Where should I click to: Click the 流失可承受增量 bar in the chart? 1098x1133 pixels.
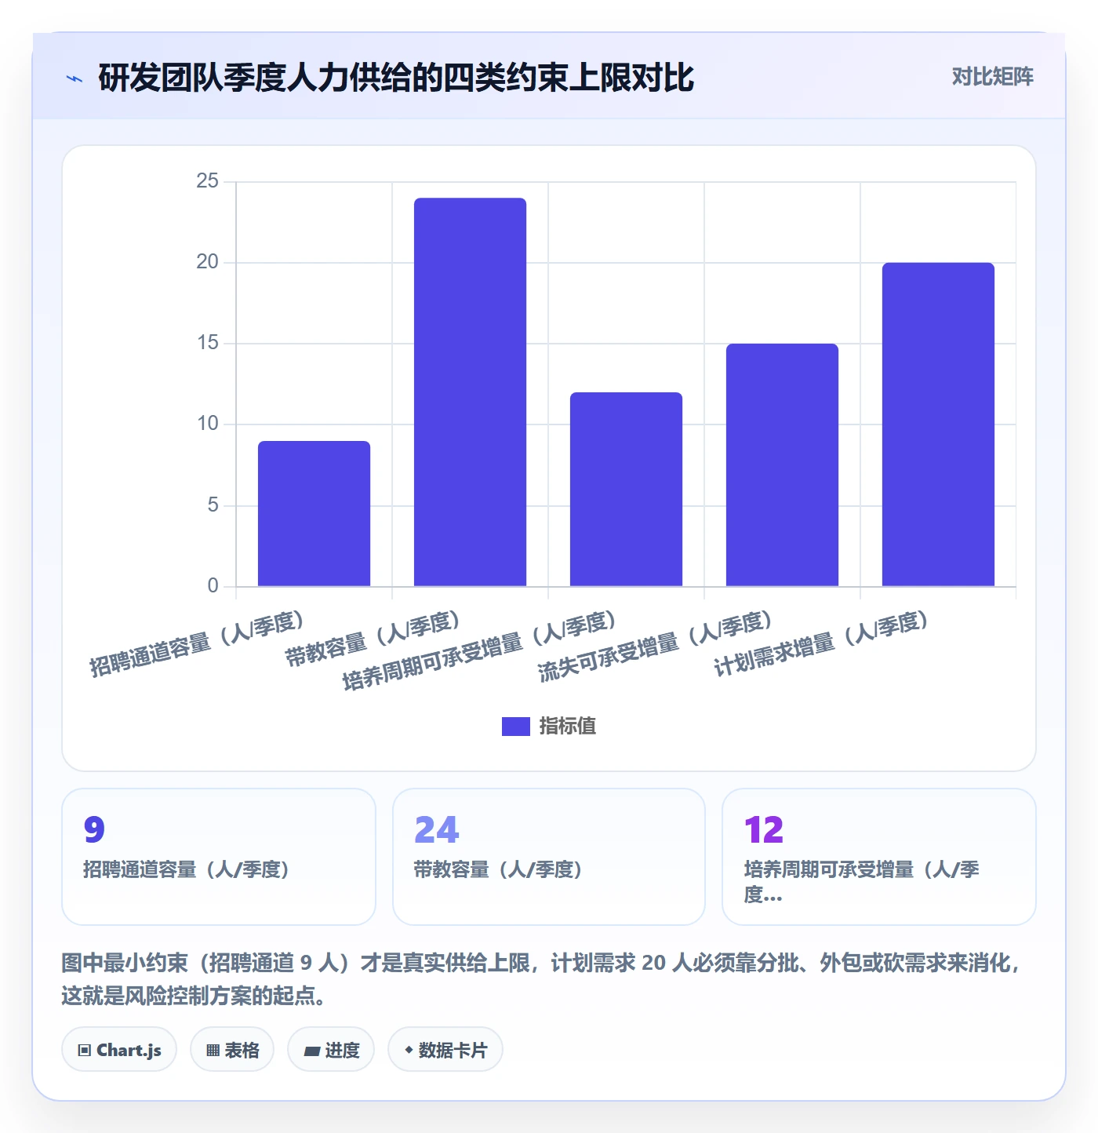tap(782, 464)
